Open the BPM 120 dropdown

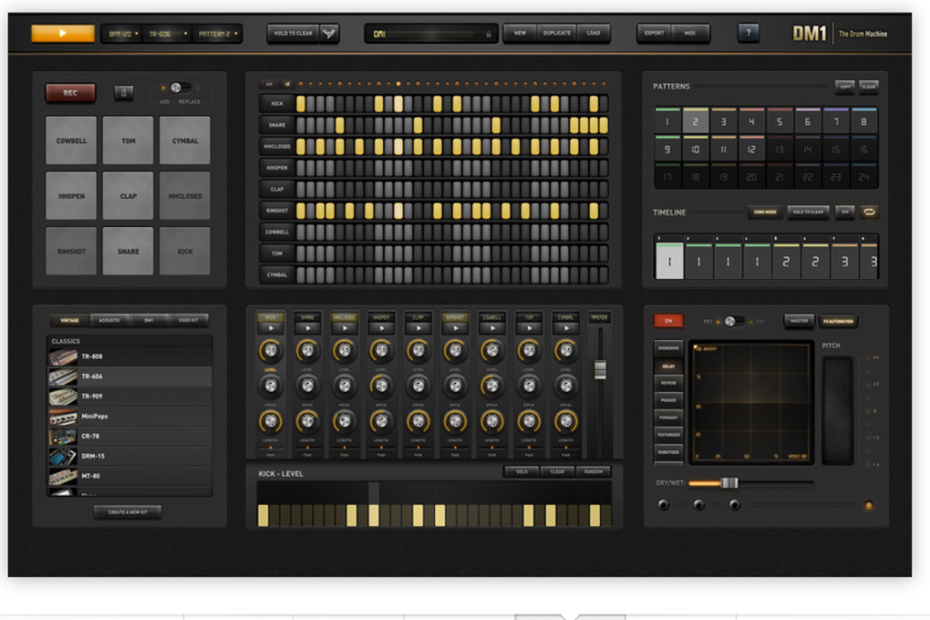123,34
